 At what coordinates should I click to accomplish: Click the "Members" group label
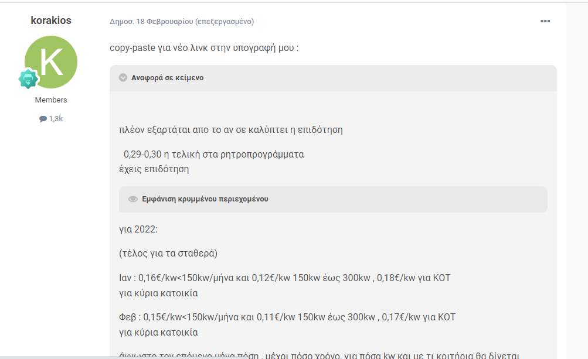(x=51, y=100)
